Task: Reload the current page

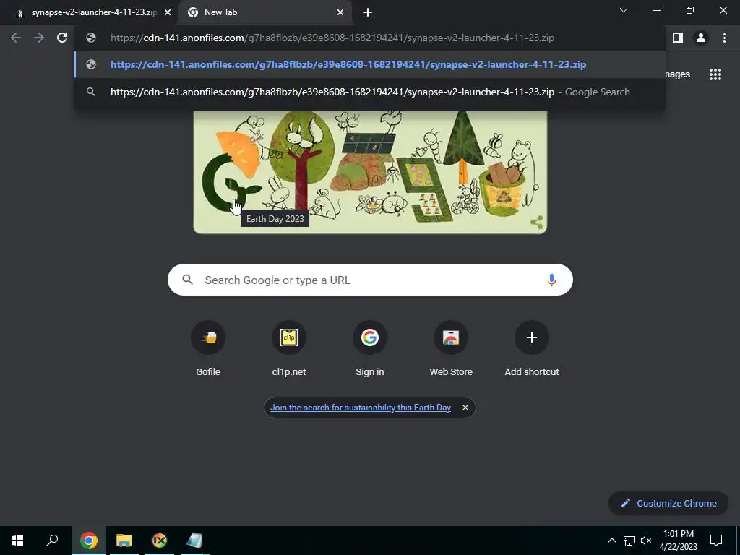Action: pyautogui.click(x=62, y=38)
